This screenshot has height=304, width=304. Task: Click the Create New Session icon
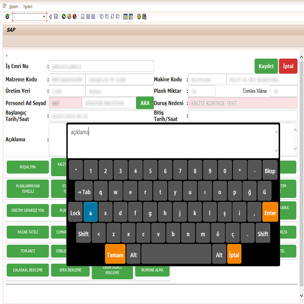point(125,17)
